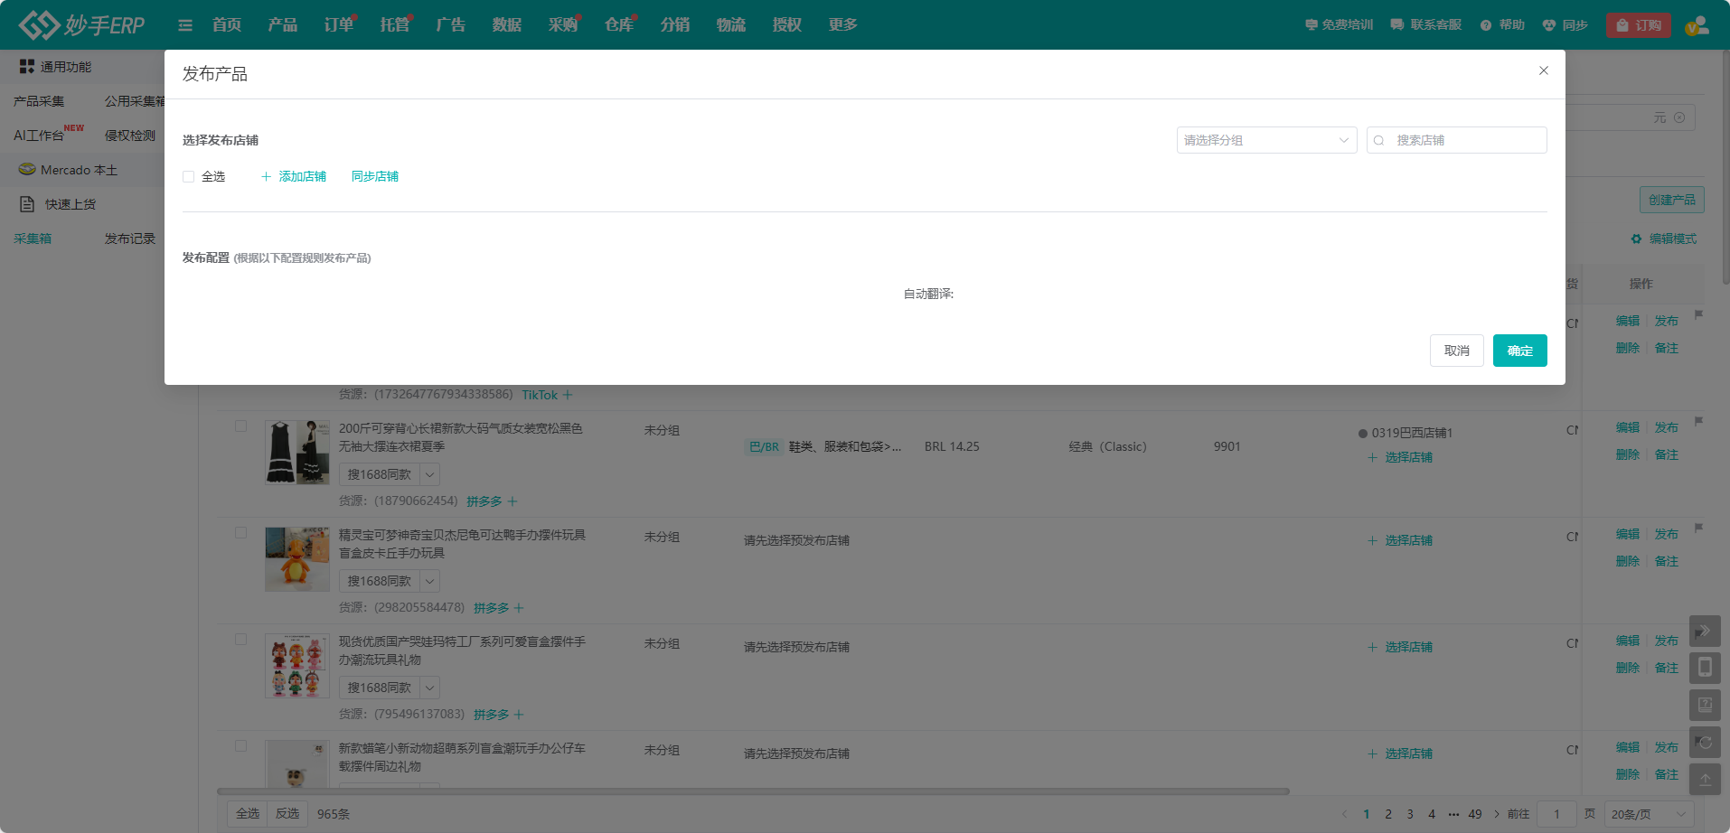
Task: Click the 通用功能 grid icon in sidebar
Action: coord(27,67)
